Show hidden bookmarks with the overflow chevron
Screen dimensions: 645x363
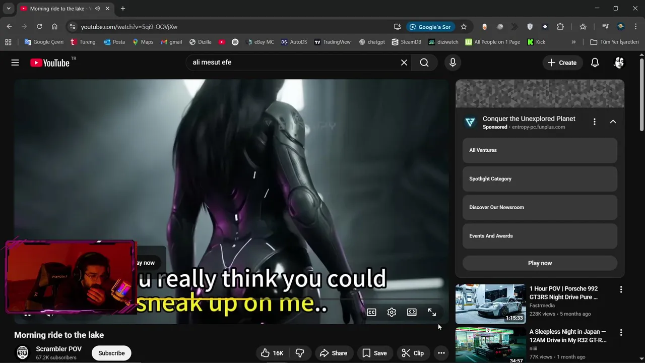coord(573,42)
